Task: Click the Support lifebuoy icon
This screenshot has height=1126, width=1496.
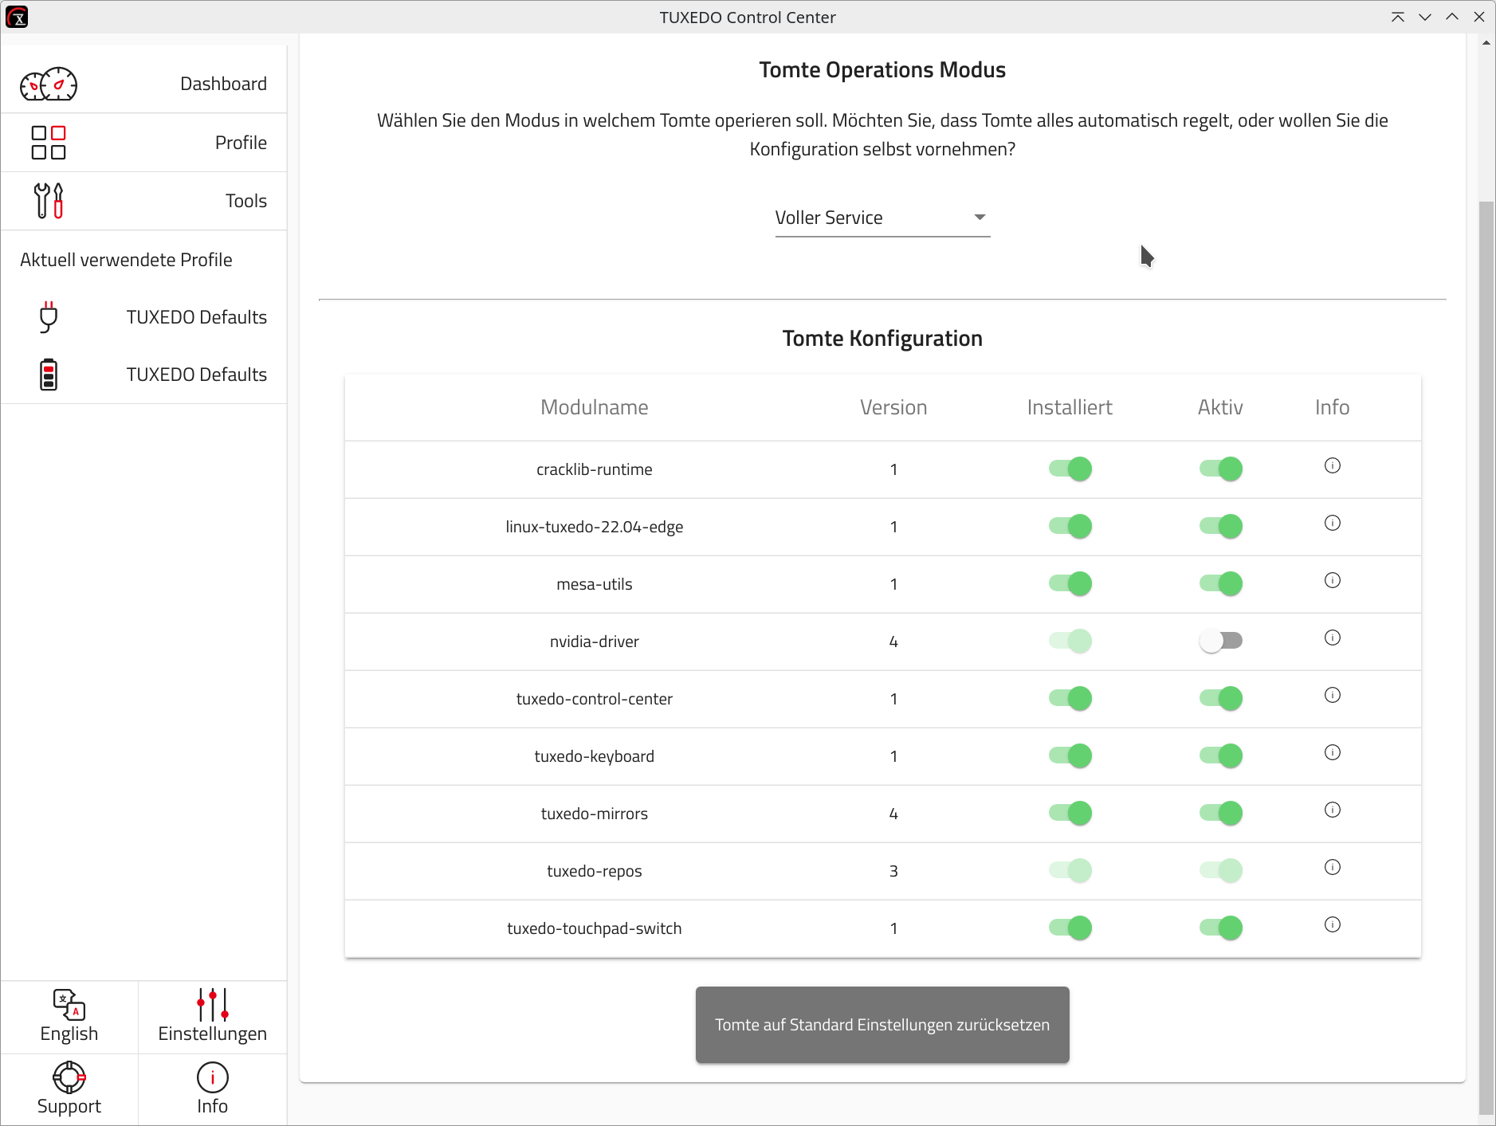Action: pyautogui.click(x=69, y=1077)
